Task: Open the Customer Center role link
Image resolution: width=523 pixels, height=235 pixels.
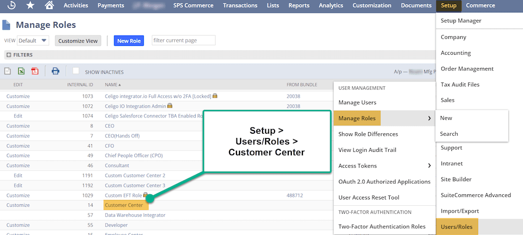Action: [124, 205]
